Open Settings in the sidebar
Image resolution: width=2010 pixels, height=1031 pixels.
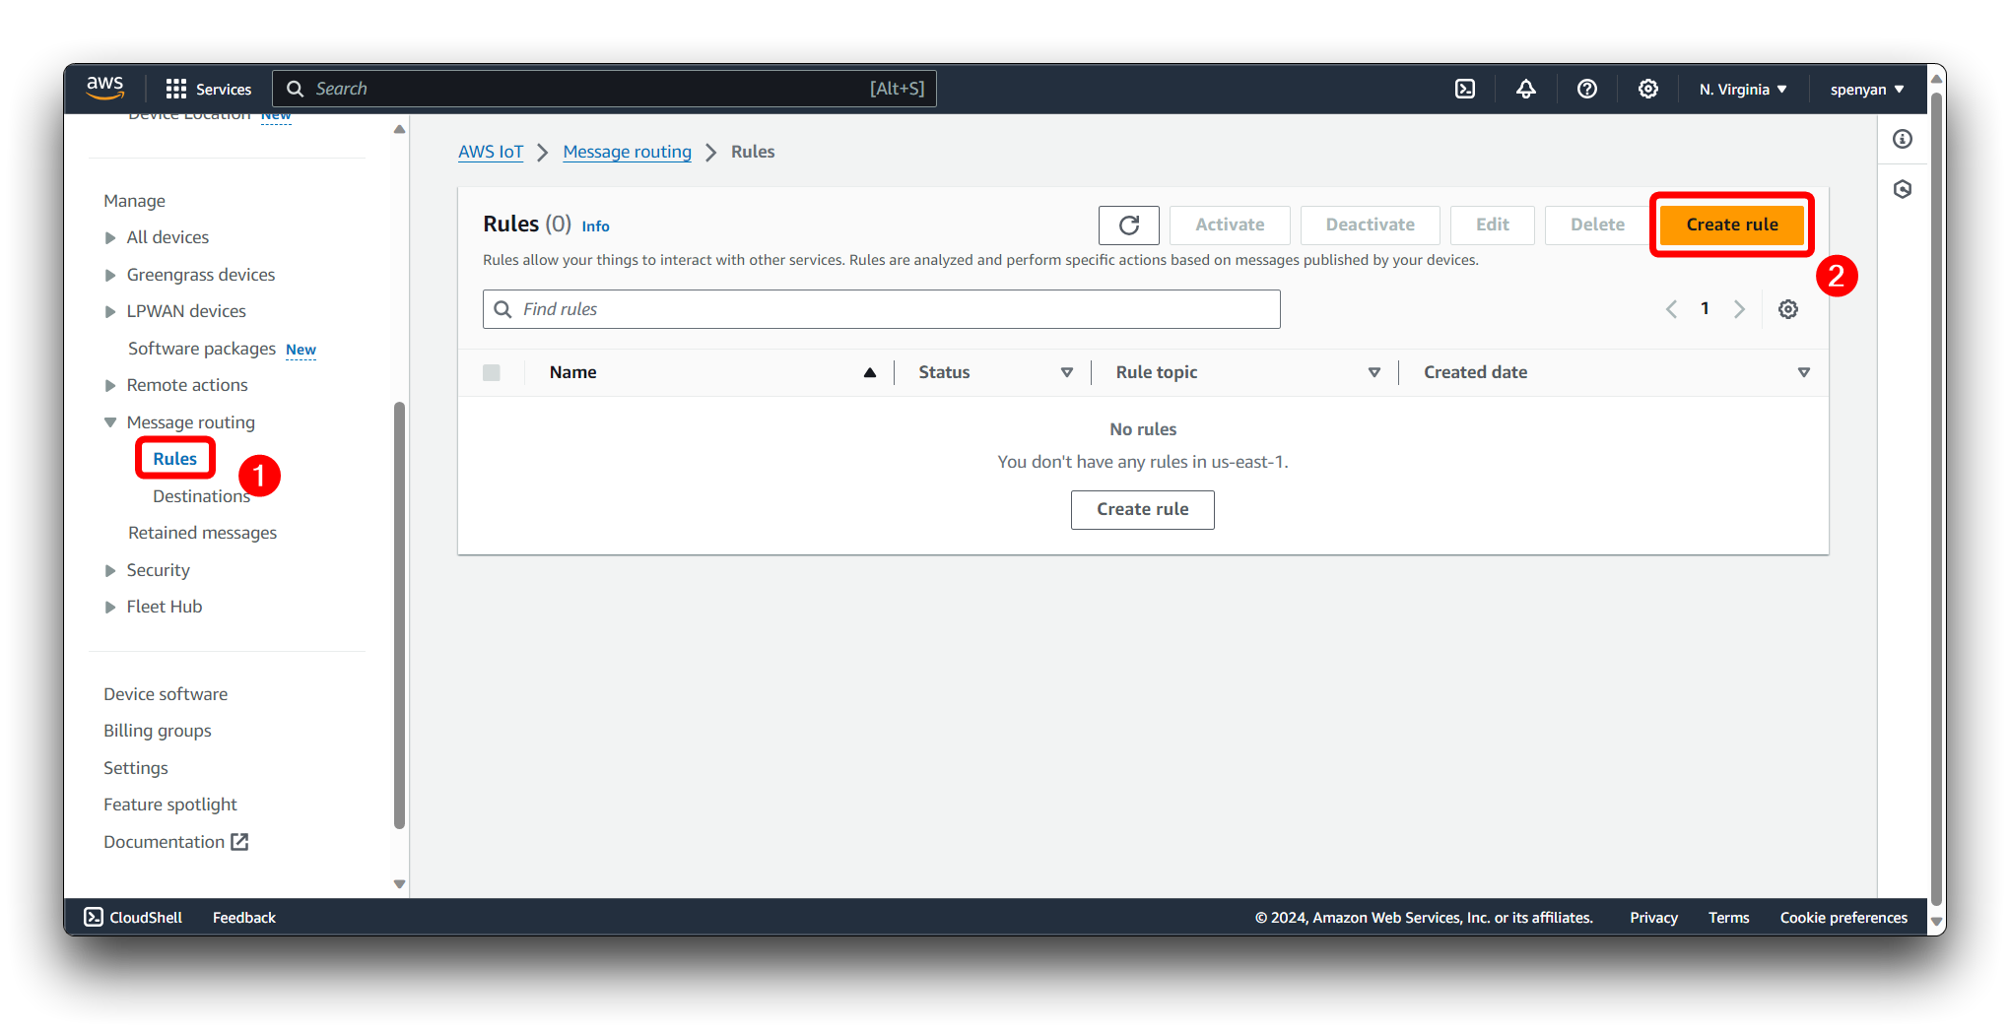[136, 768]
